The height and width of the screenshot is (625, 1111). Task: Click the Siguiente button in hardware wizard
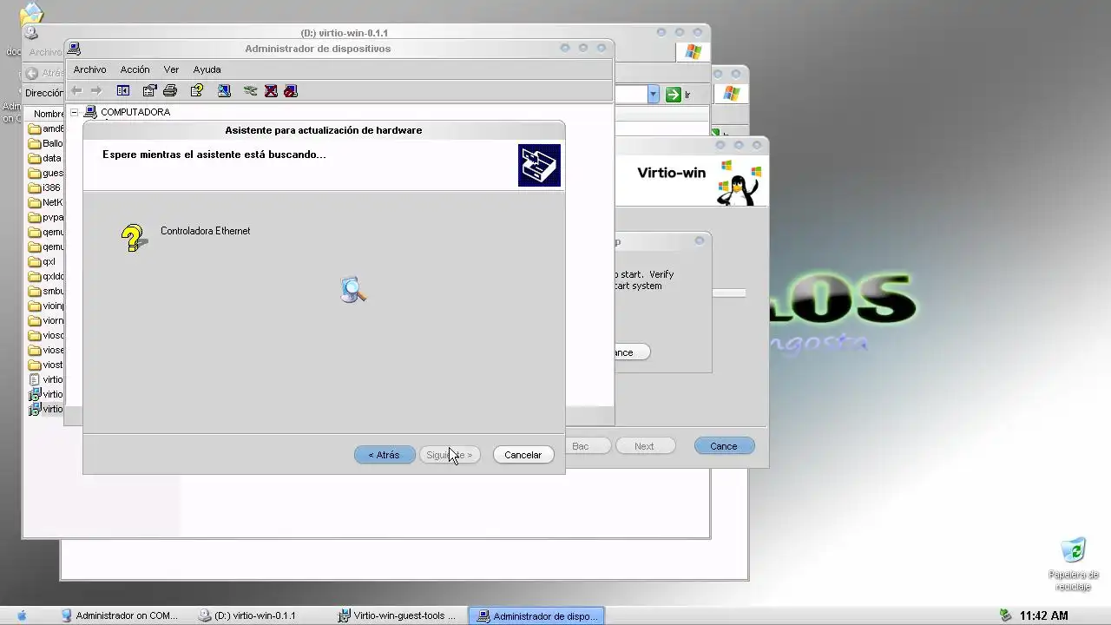(x=450, y=455)
